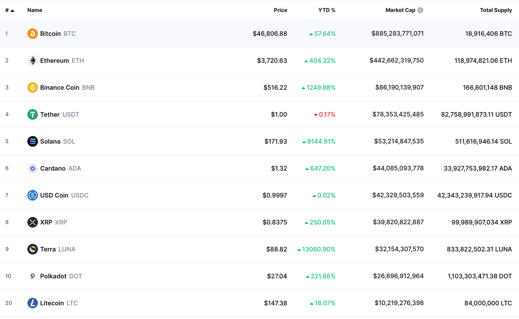
Task: Click Ethereum YTD value 404.22%
Action: click(320, 61)
